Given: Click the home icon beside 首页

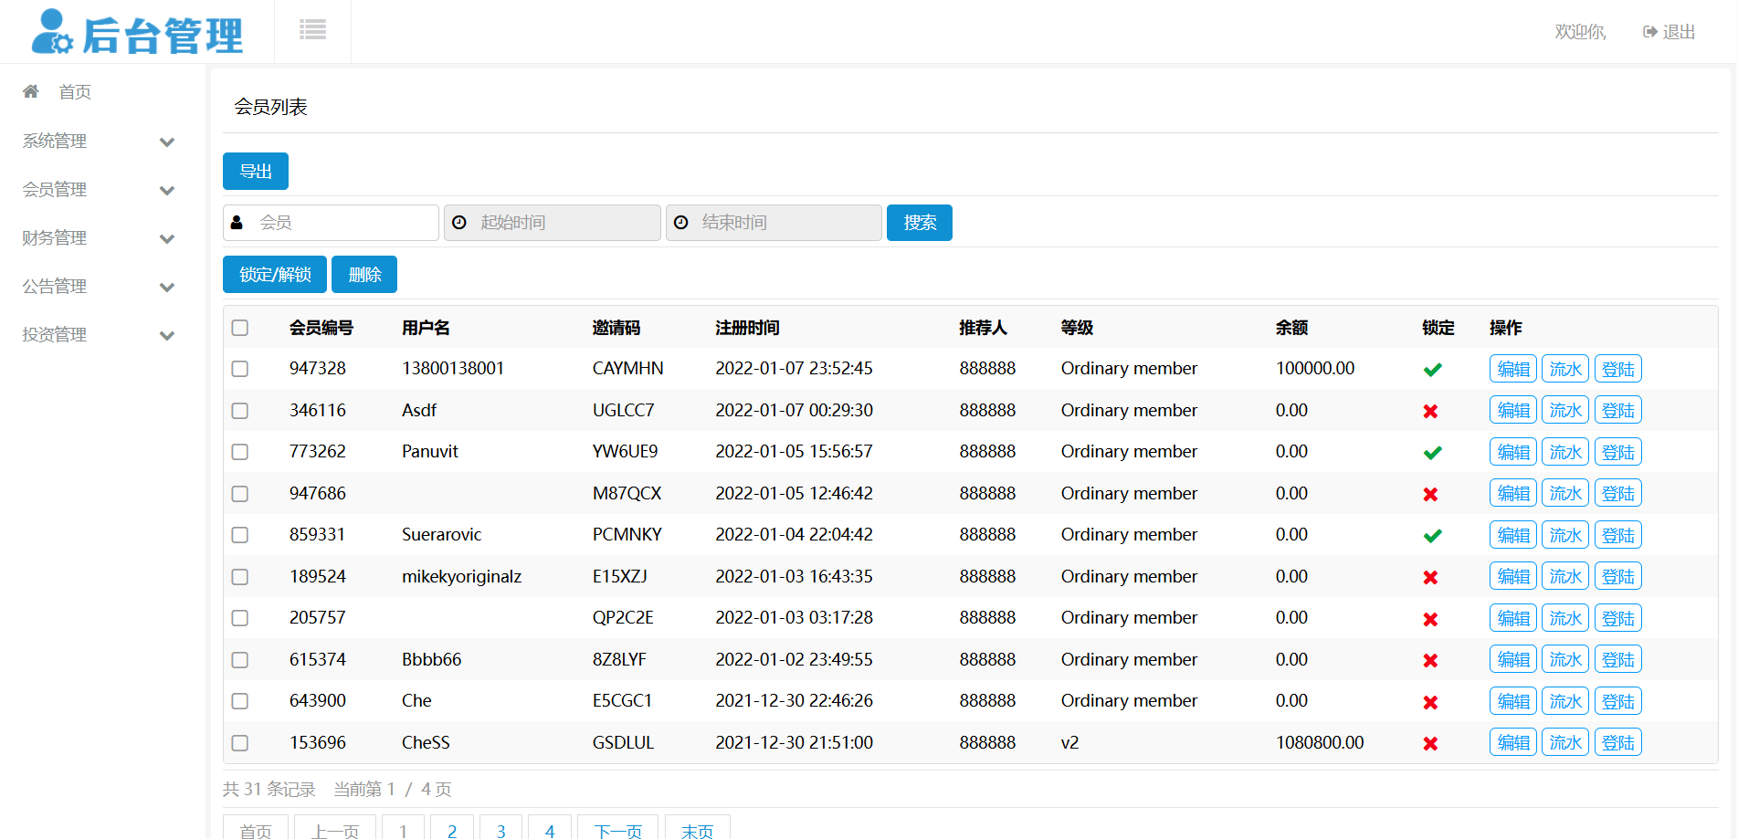Looking at the screenshot, I should coord(31,91).
